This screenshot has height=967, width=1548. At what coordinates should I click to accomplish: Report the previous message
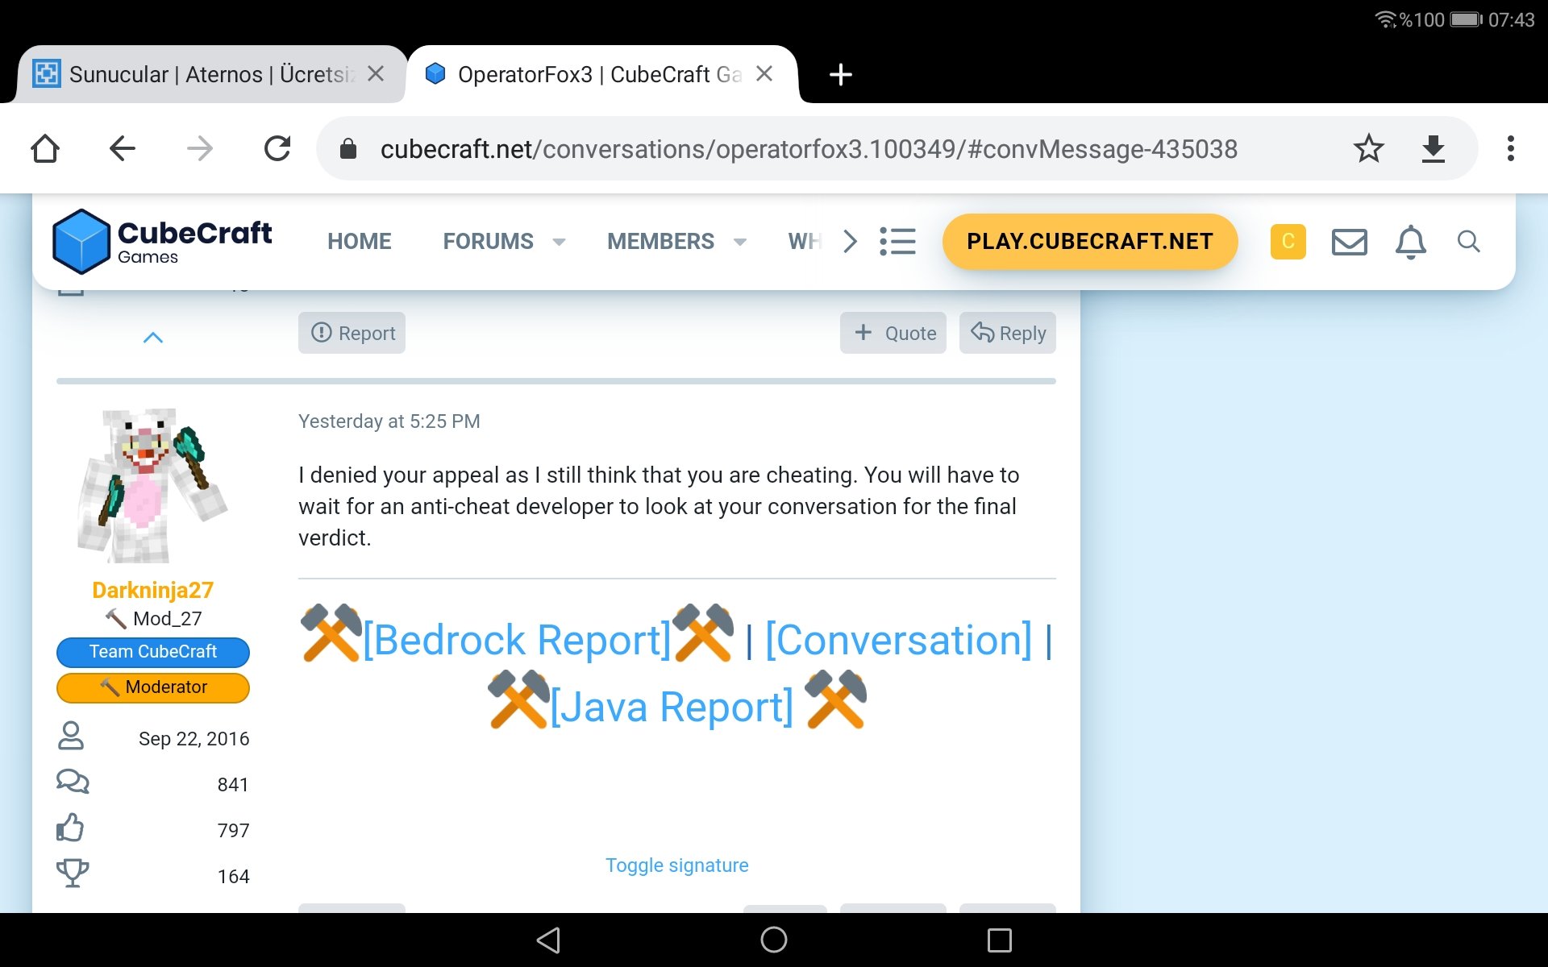pyautogui.click(x=352, y=333)
